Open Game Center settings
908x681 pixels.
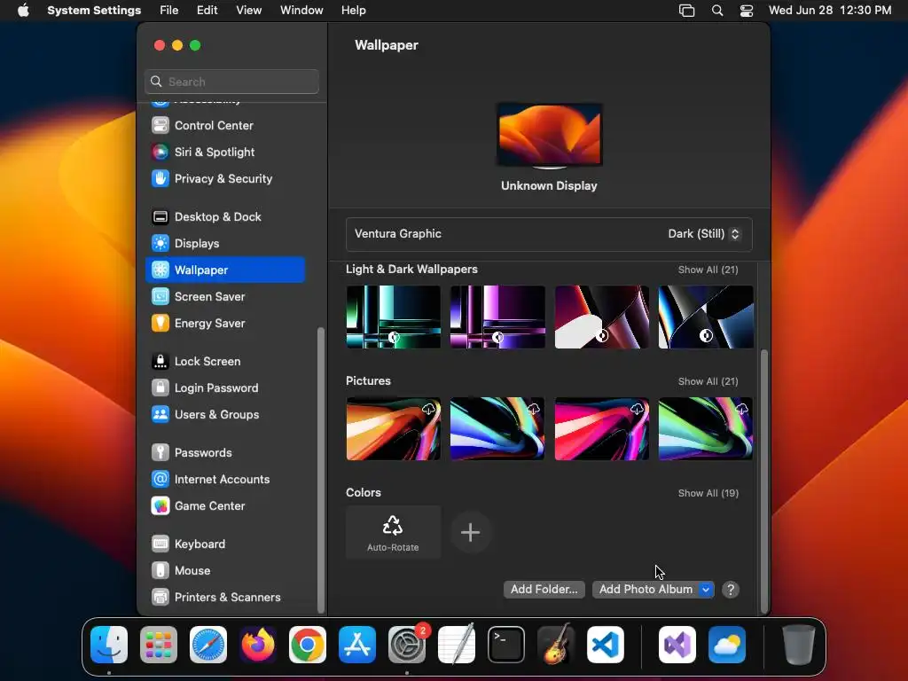224,506
